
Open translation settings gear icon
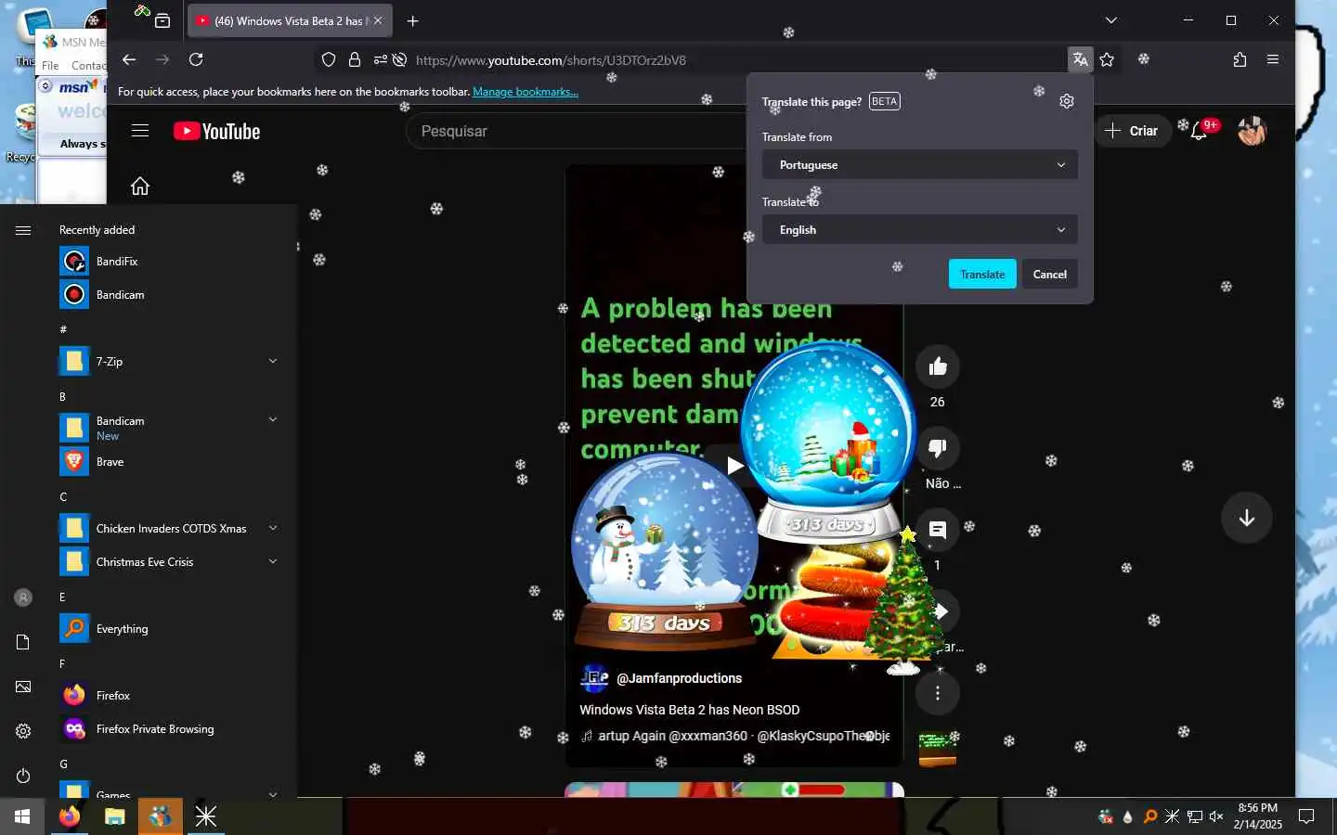click(x=1067, y=101)
